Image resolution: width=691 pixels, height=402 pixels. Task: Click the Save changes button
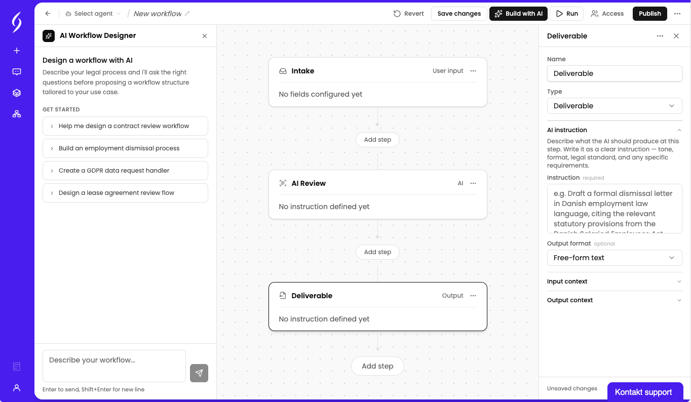click(459, 14)
